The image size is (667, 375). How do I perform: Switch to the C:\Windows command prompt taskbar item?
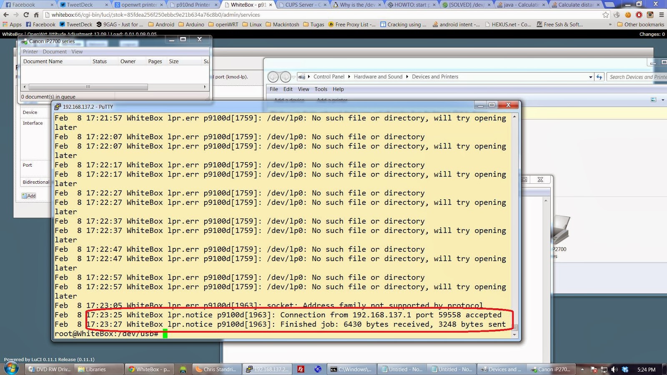point(352,369)
